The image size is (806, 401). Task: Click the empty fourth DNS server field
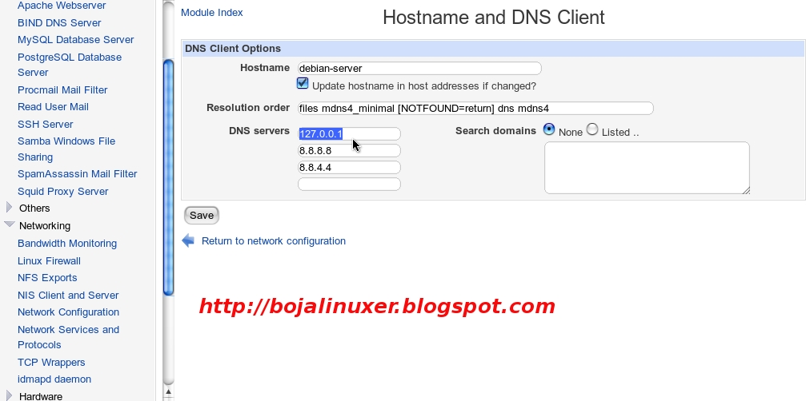click(349, 184)
